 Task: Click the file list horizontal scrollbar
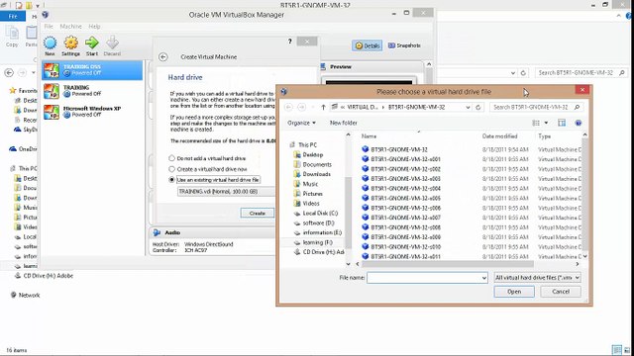pos(448,264)
